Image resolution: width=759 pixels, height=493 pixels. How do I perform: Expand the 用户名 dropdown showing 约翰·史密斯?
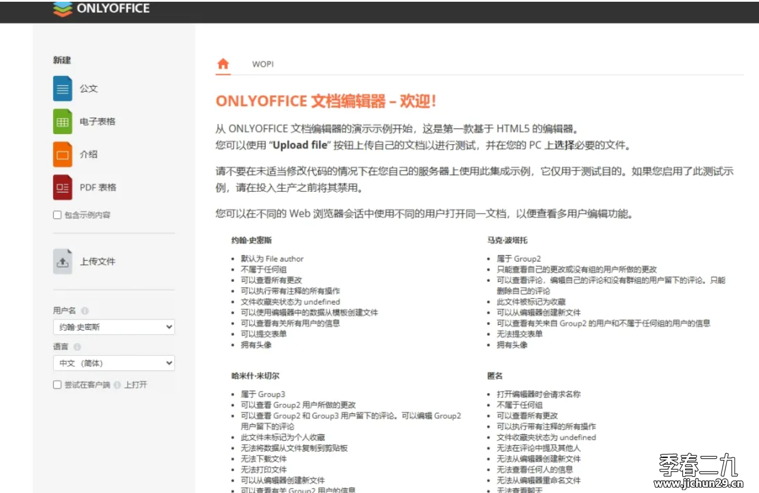tap(114, 327)
